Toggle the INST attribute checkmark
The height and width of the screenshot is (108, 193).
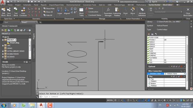point(148,49)
